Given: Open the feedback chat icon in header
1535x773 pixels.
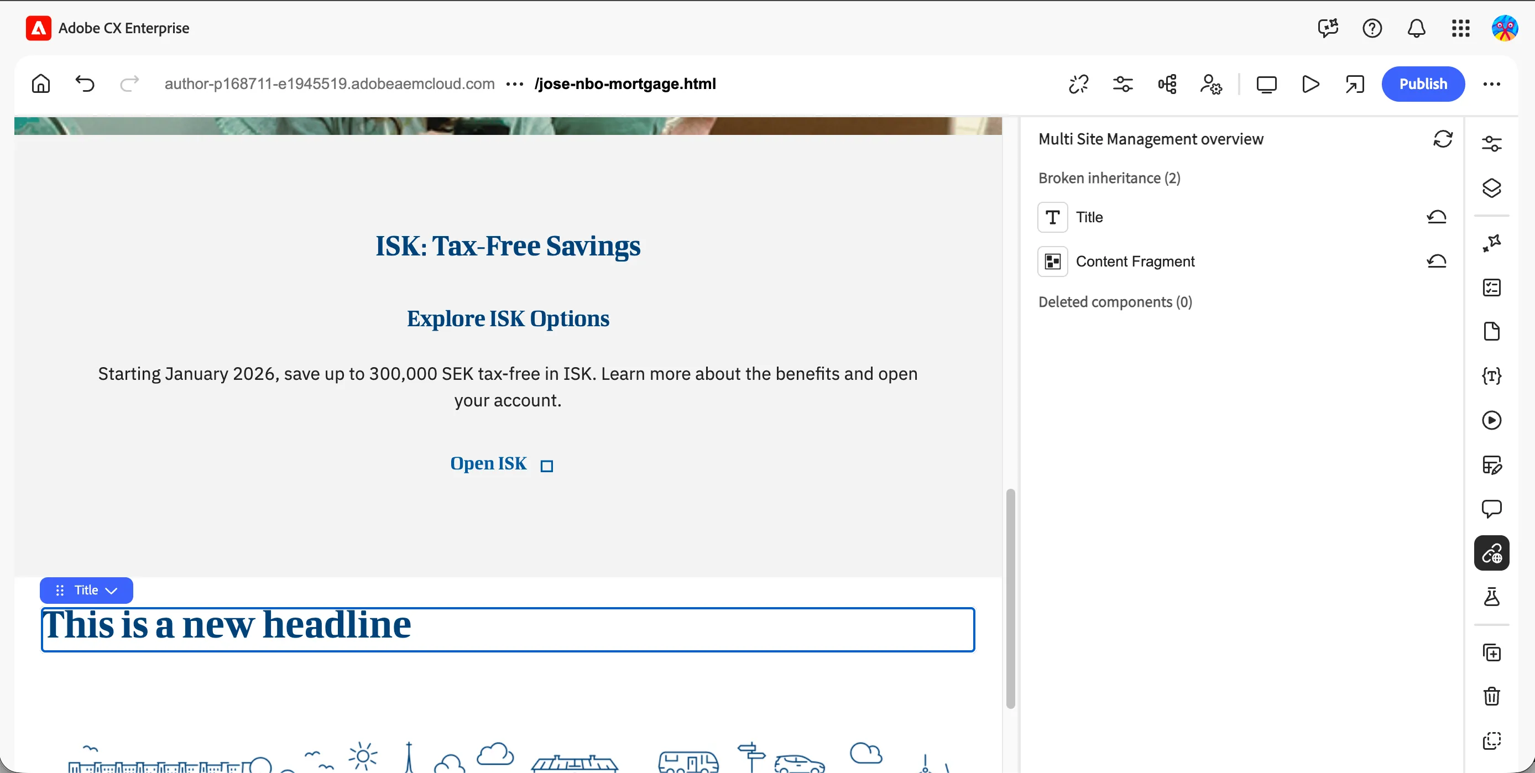Looking at the screenshot, I should point(1328,28).
